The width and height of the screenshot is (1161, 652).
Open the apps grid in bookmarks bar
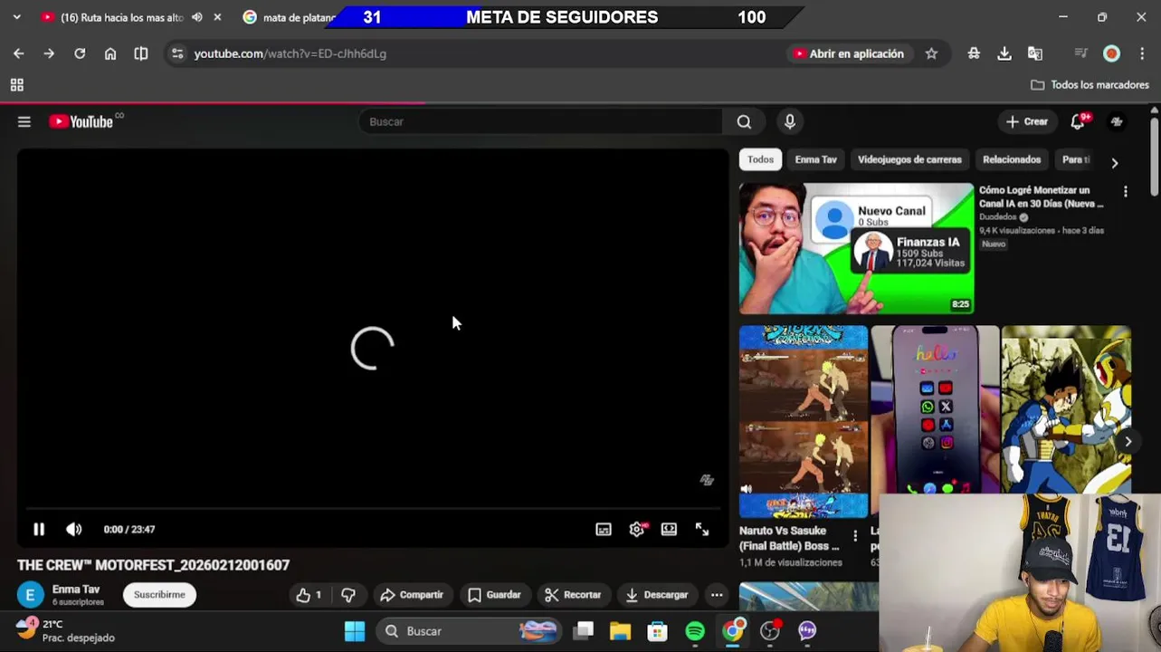point(16,85)
